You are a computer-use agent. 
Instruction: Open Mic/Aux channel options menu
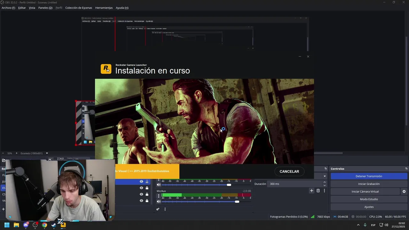click(x=158, y=196)
